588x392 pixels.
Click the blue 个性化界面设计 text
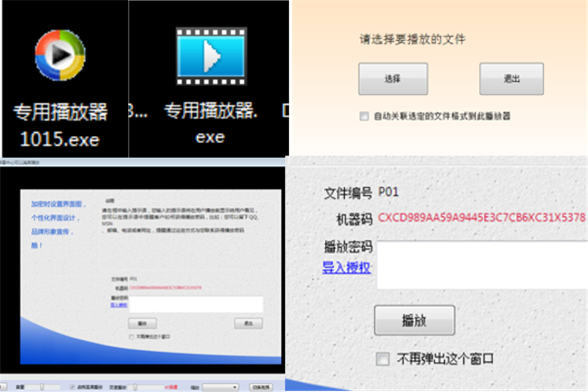pyautogui.click(x=55, y=218)
